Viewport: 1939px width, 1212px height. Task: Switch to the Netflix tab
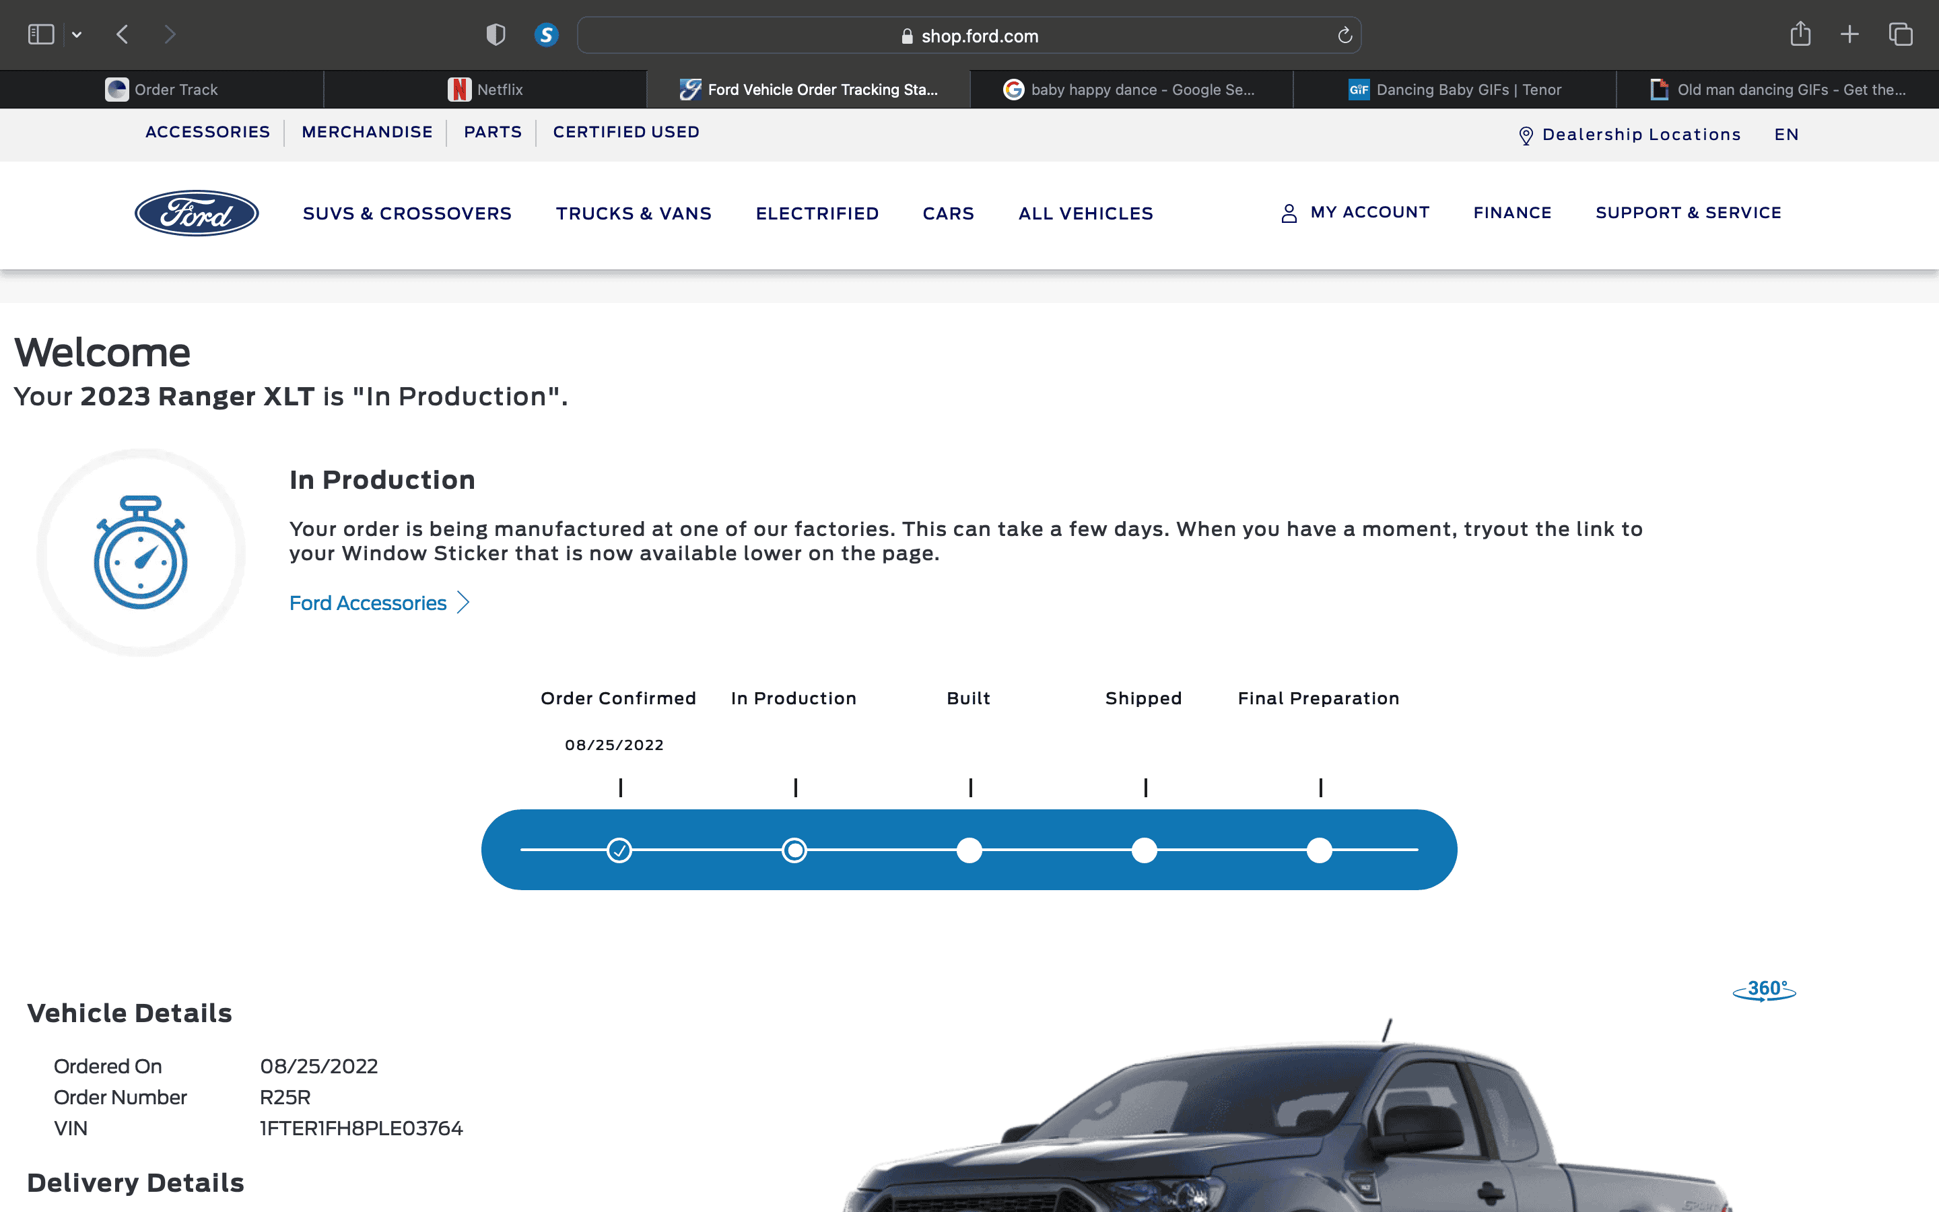coord(485,90)
